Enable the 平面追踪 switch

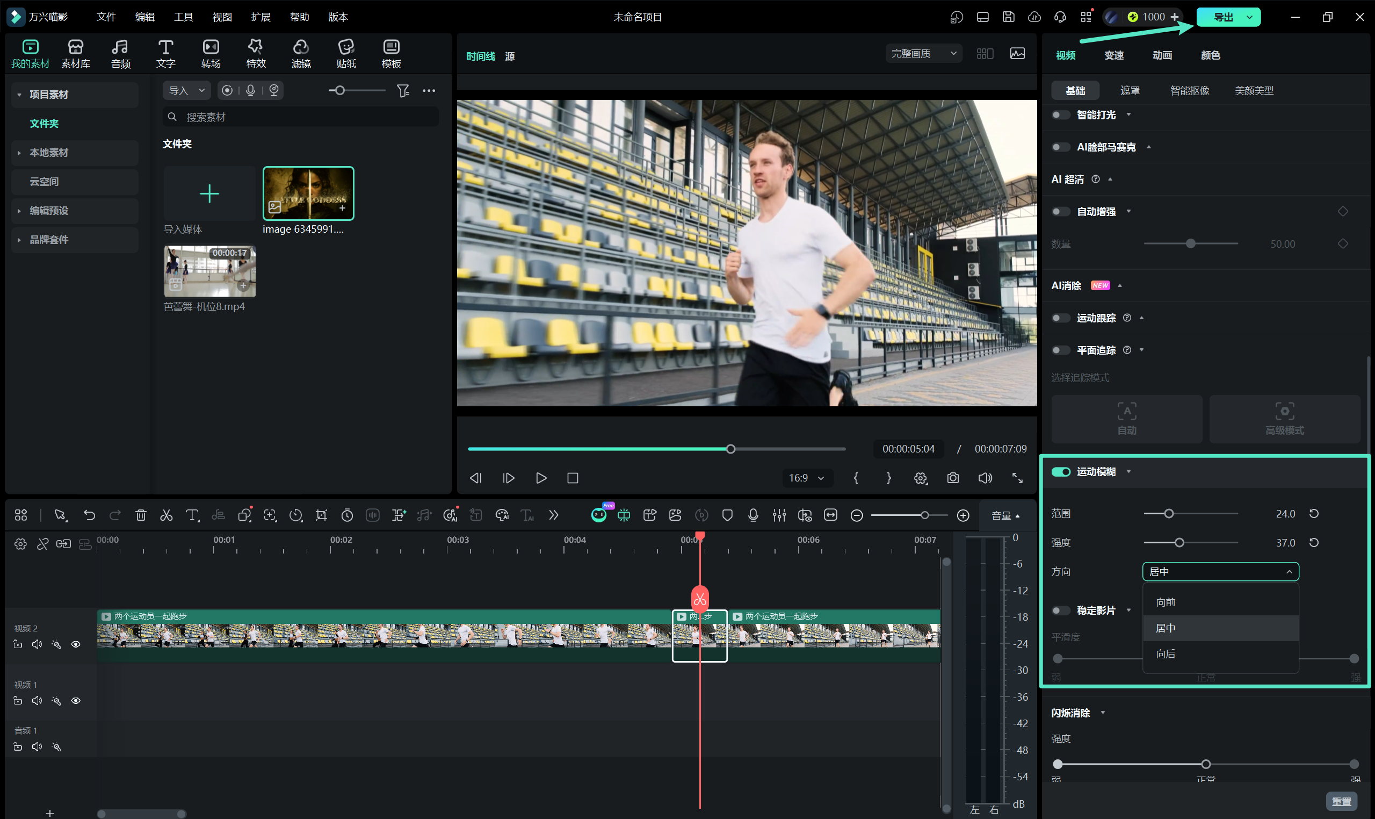pos(1061,350)
